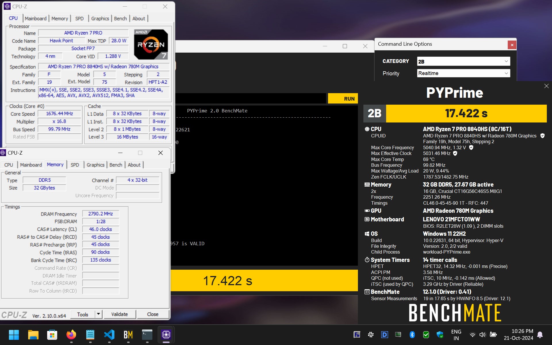Viewport: 552px width, 345px height.
Task: Click the Tools button in CPU-Z
Action: coord(83,314)
